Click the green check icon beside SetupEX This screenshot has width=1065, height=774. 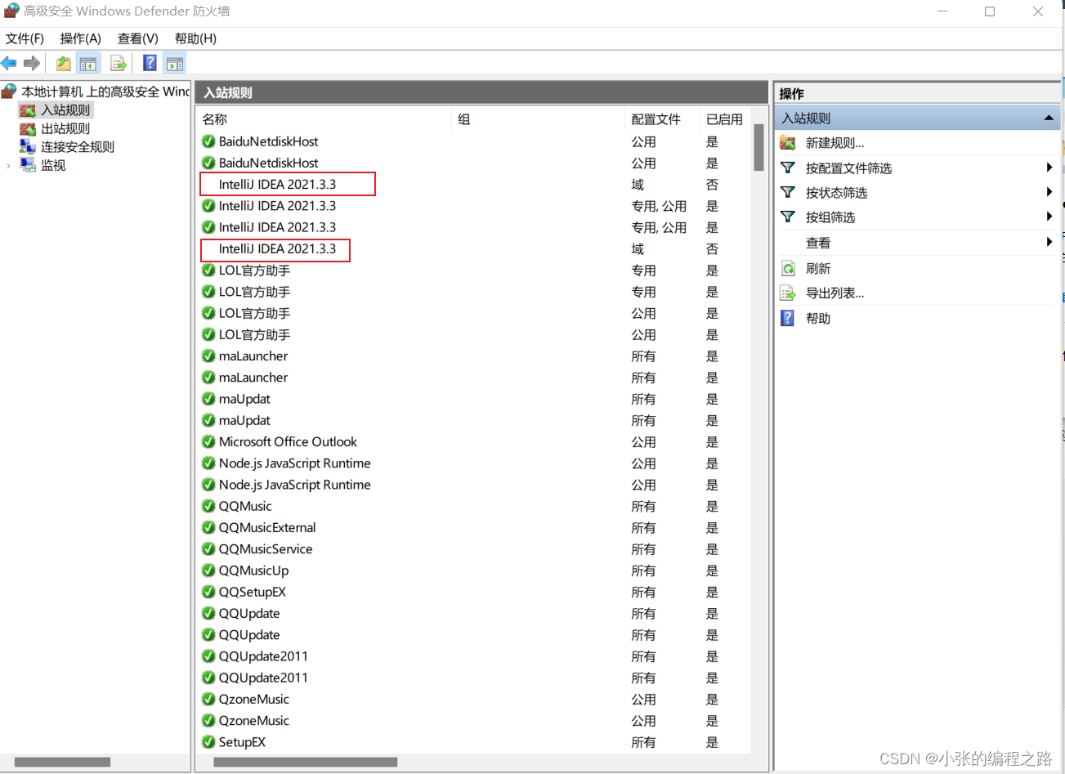click(x=208, y=742)
